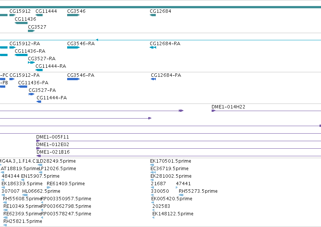Click the 484344 feature label
Image resolution: width=321 pixels, height=227 pixels.
point(11,176)
